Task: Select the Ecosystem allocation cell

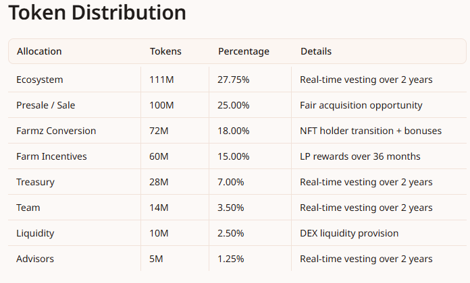Action: point(40,80)
